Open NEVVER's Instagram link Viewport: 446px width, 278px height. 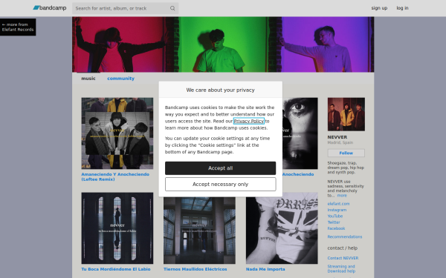coord(337,210)
